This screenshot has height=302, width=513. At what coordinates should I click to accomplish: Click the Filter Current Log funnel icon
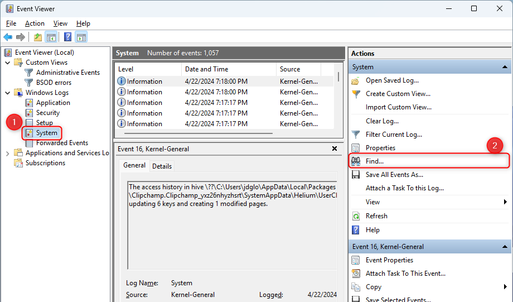coord(356,135)
